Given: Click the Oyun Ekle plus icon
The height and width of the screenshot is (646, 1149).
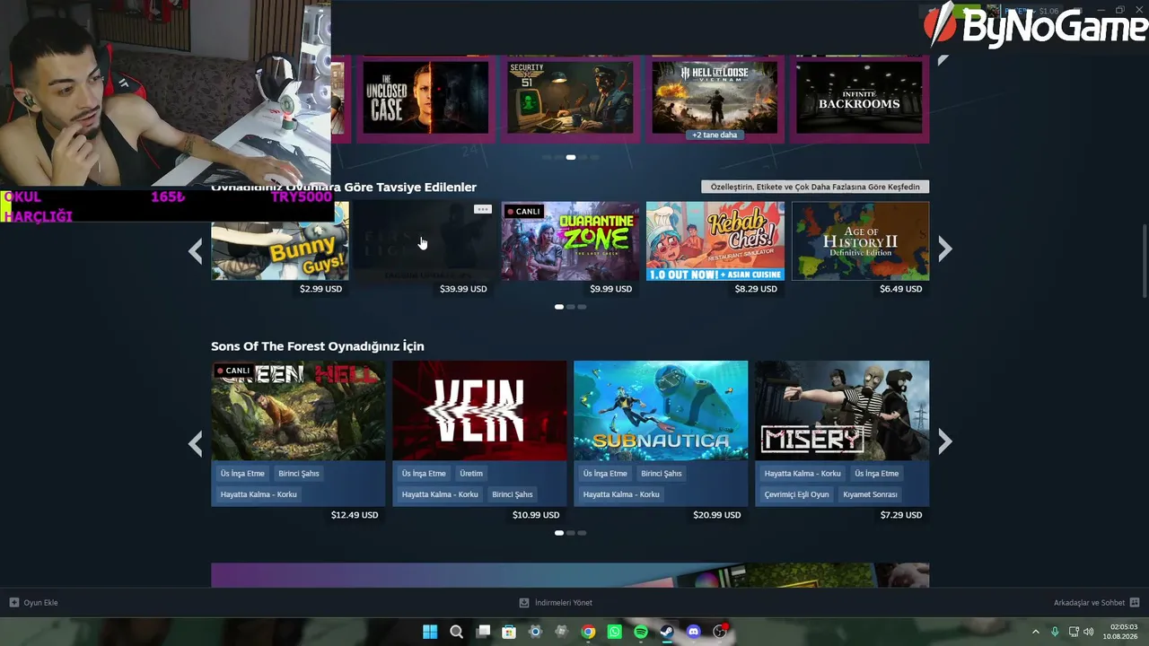Looking at the screenshot, I should 14,603.
